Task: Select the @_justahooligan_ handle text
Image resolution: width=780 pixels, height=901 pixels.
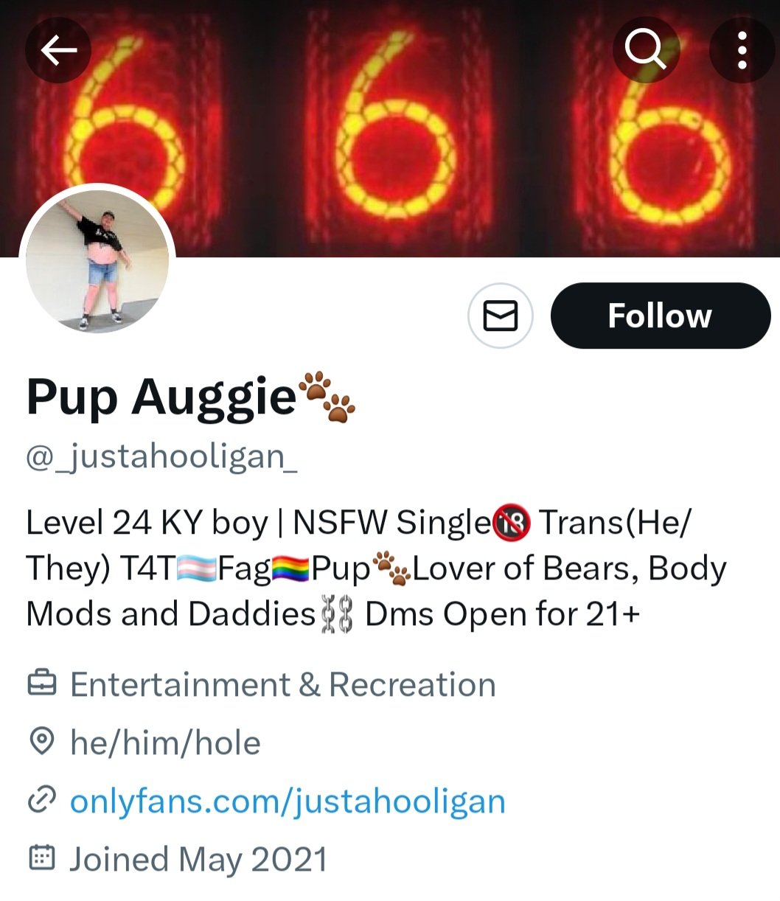Action: tap(162, 457)
